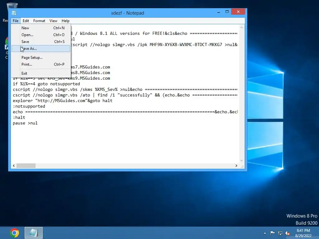Open the File menu
This screenshot has height=239, width=319.
click(16, 21)
